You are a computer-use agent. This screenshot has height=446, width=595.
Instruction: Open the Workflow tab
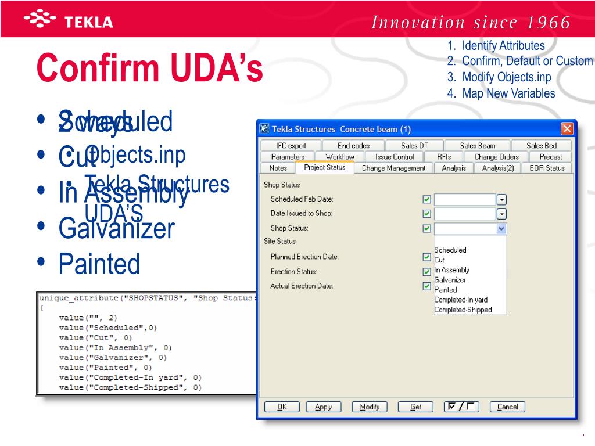(x=339, y=157)
